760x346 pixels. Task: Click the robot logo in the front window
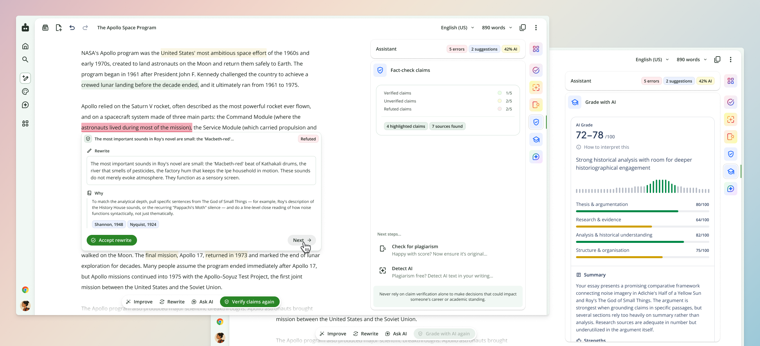pyautogui.click(x=25, y=28)
